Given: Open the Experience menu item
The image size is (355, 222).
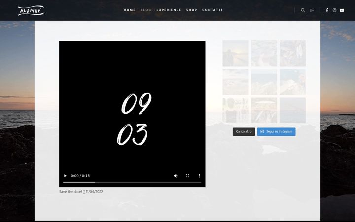Looking at the screenshot, I should (x=169, y=10).
